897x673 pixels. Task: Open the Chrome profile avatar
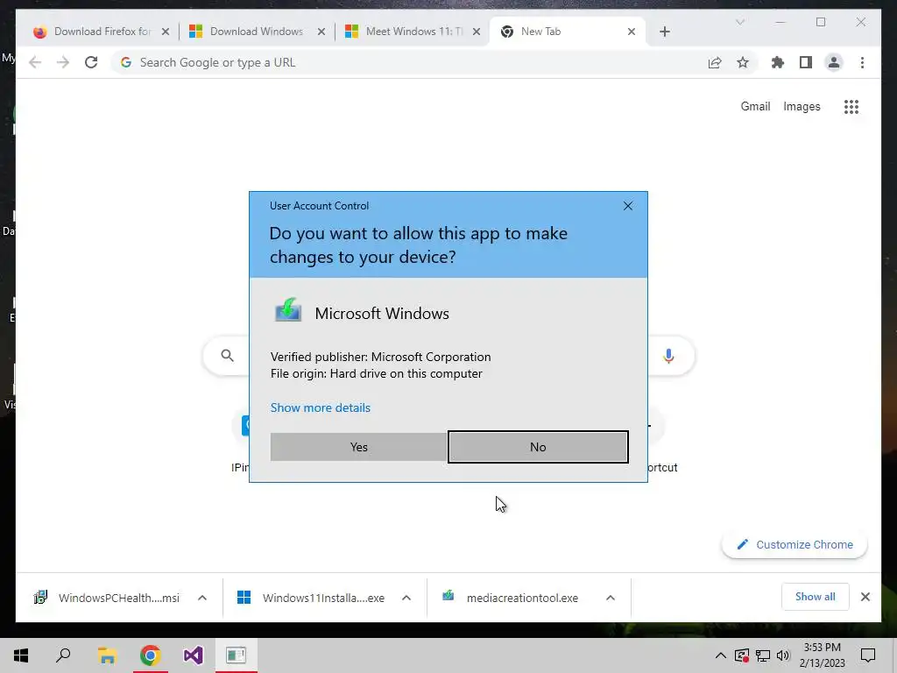[834, 62]
